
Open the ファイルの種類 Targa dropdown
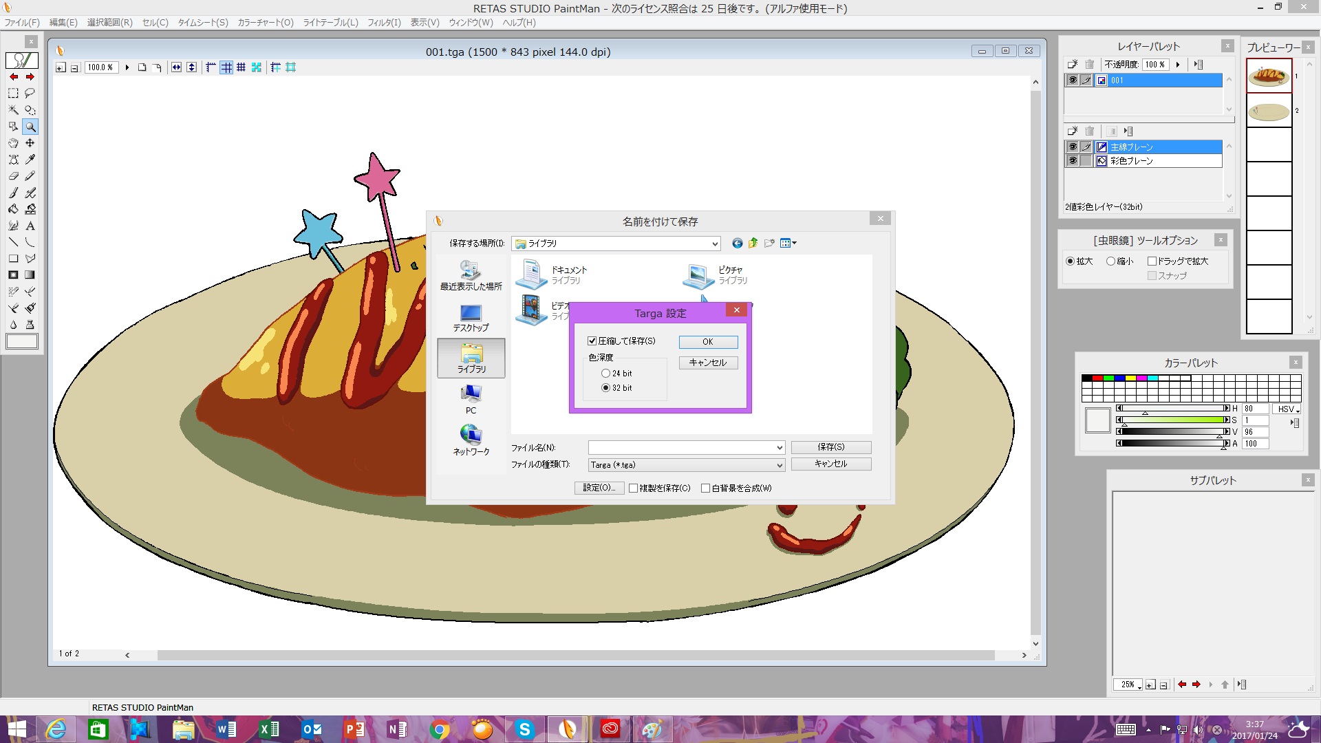click(780, 466)
